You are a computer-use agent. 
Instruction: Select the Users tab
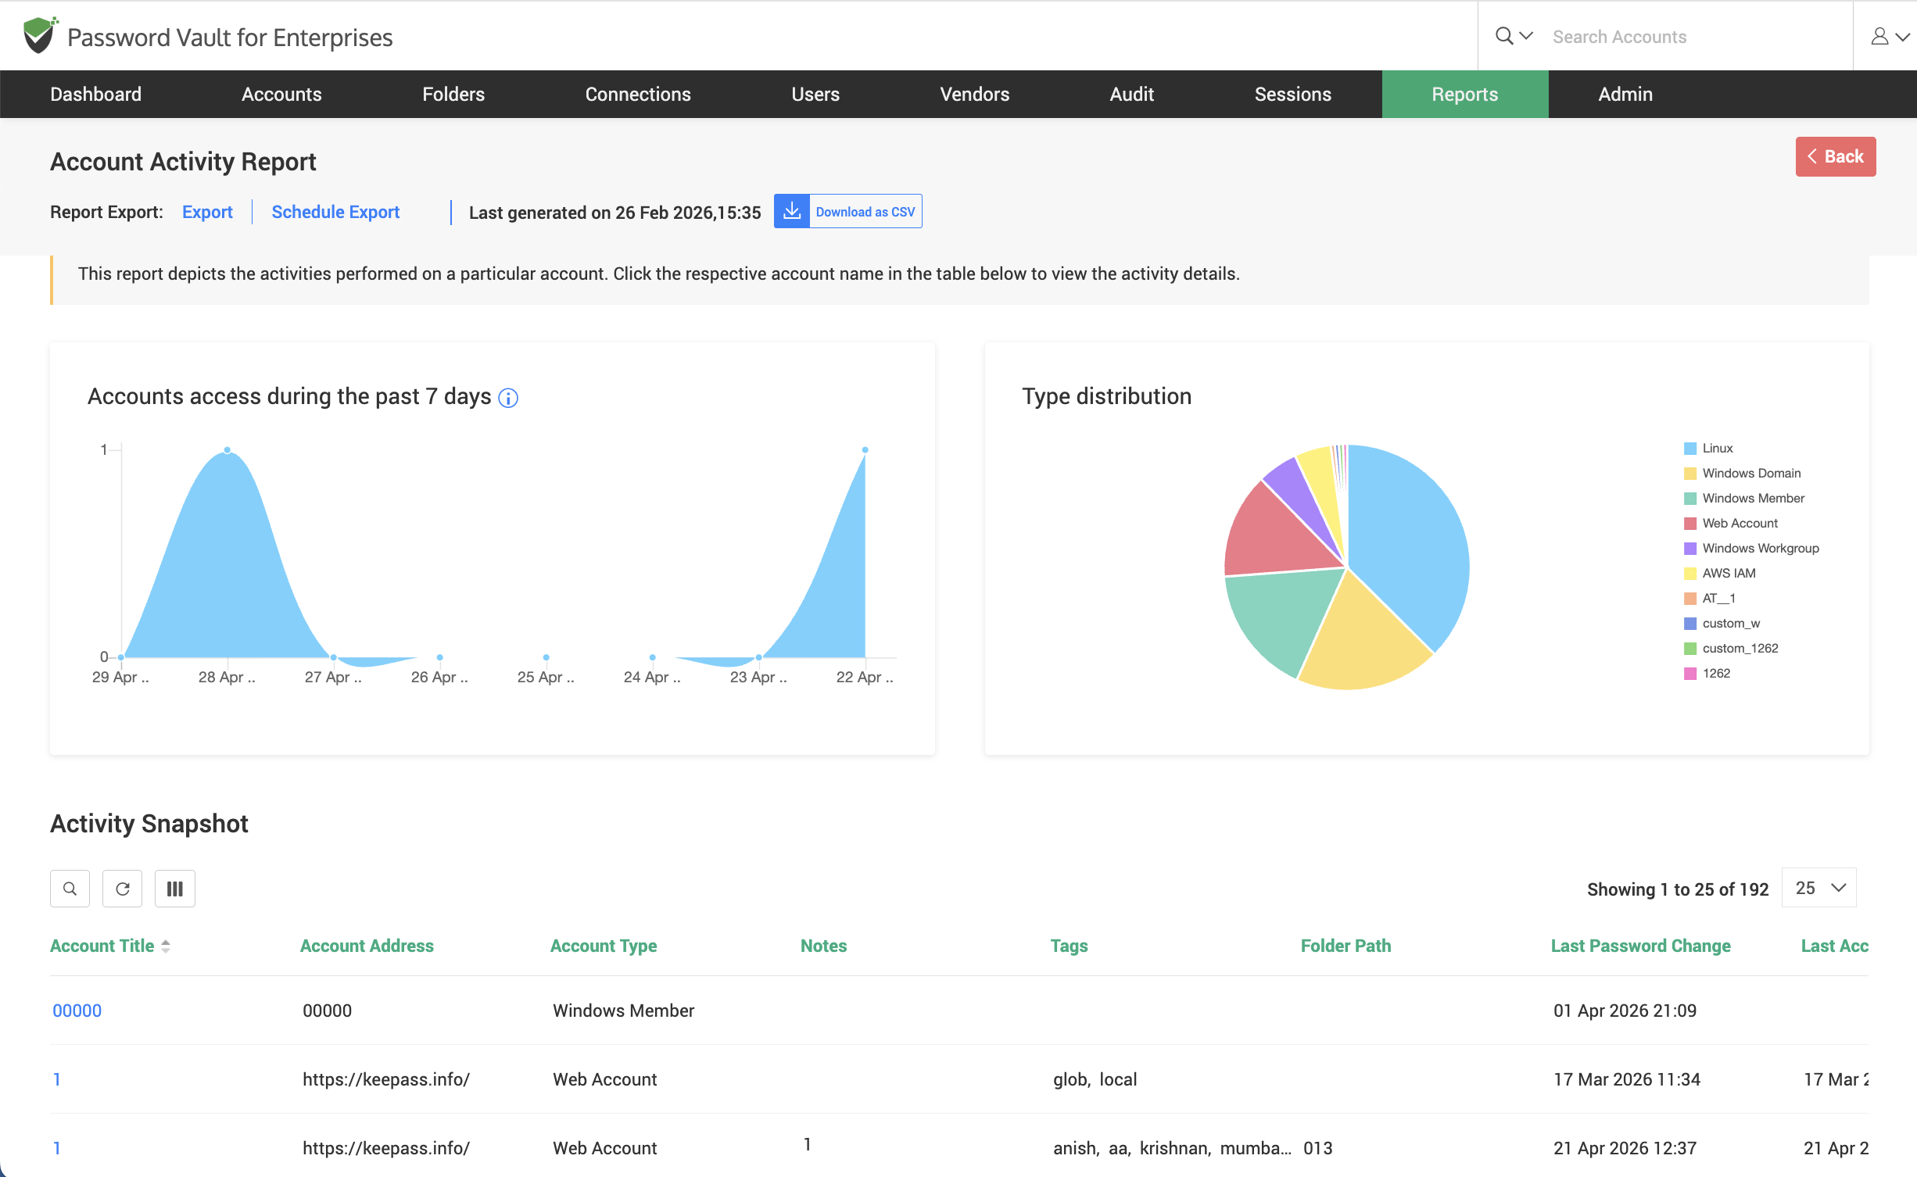(815, 94)
